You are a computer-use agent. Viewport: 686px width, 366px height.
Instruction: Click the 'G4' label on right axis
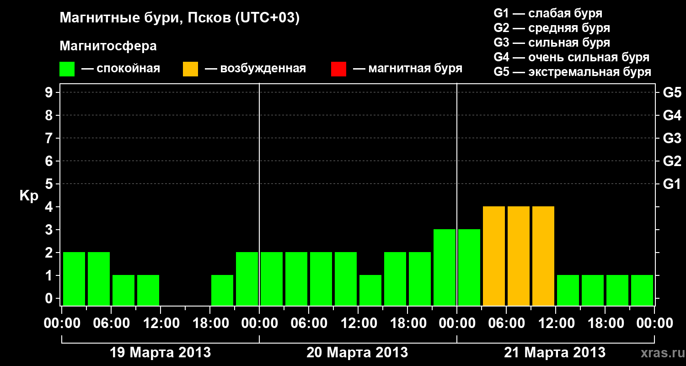click(x=672, y=115)
